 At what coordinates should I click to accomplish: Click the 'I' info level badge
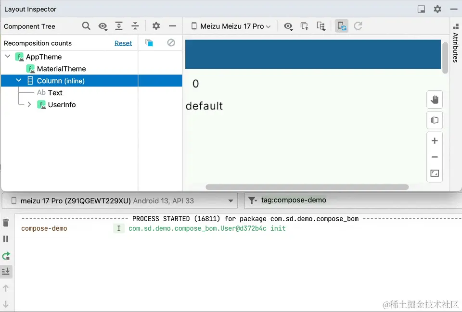(119, 228)
